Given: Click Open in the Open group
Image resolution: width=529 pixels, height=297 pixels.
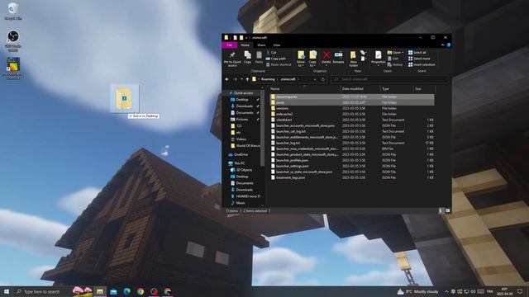Looking at the screenshot, I should tap(395, 53).
